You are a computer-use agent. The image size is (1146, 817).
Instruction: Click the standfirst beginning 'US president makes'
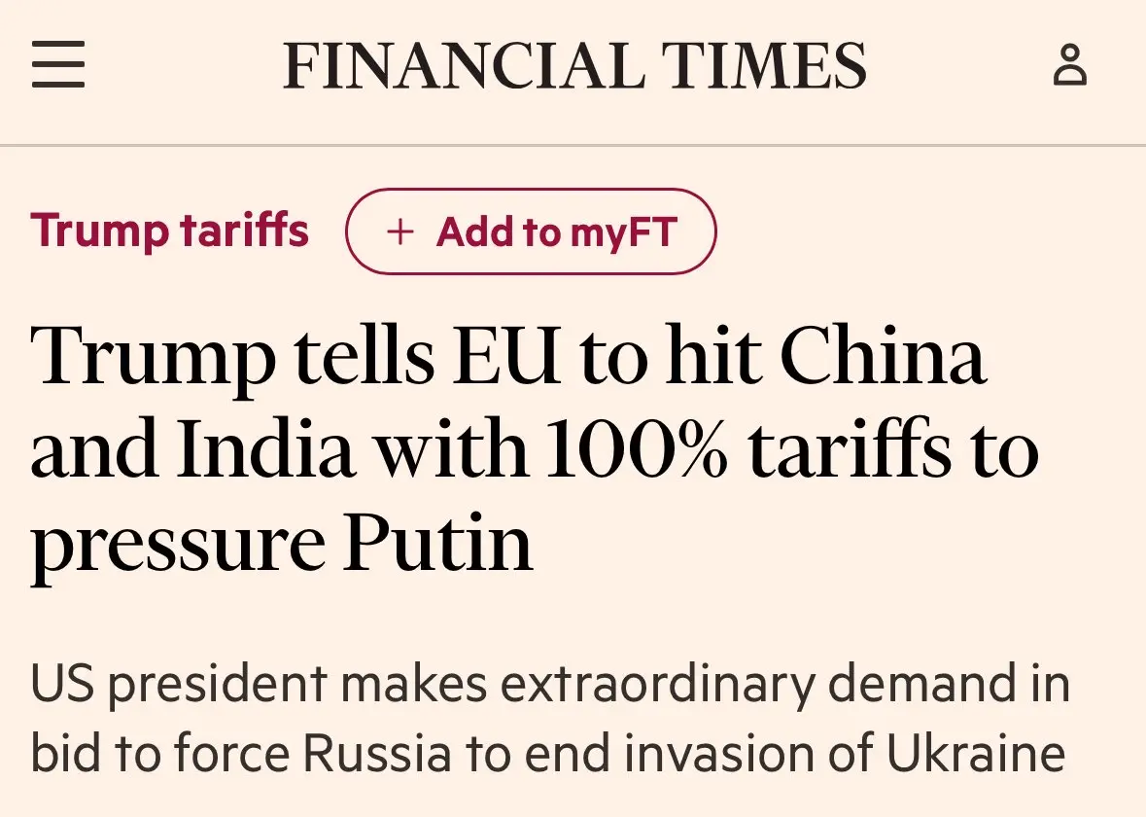[550, 718]
